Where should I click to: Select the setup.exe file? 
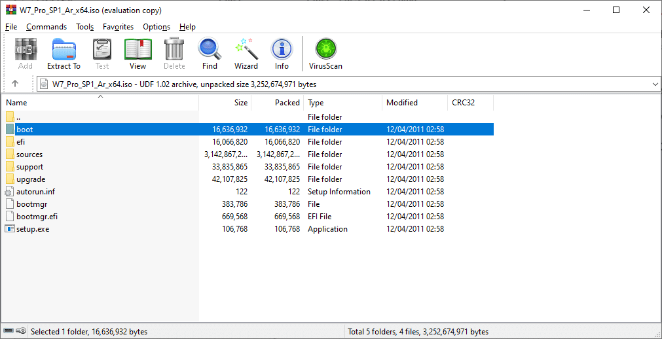click(33, 229)
